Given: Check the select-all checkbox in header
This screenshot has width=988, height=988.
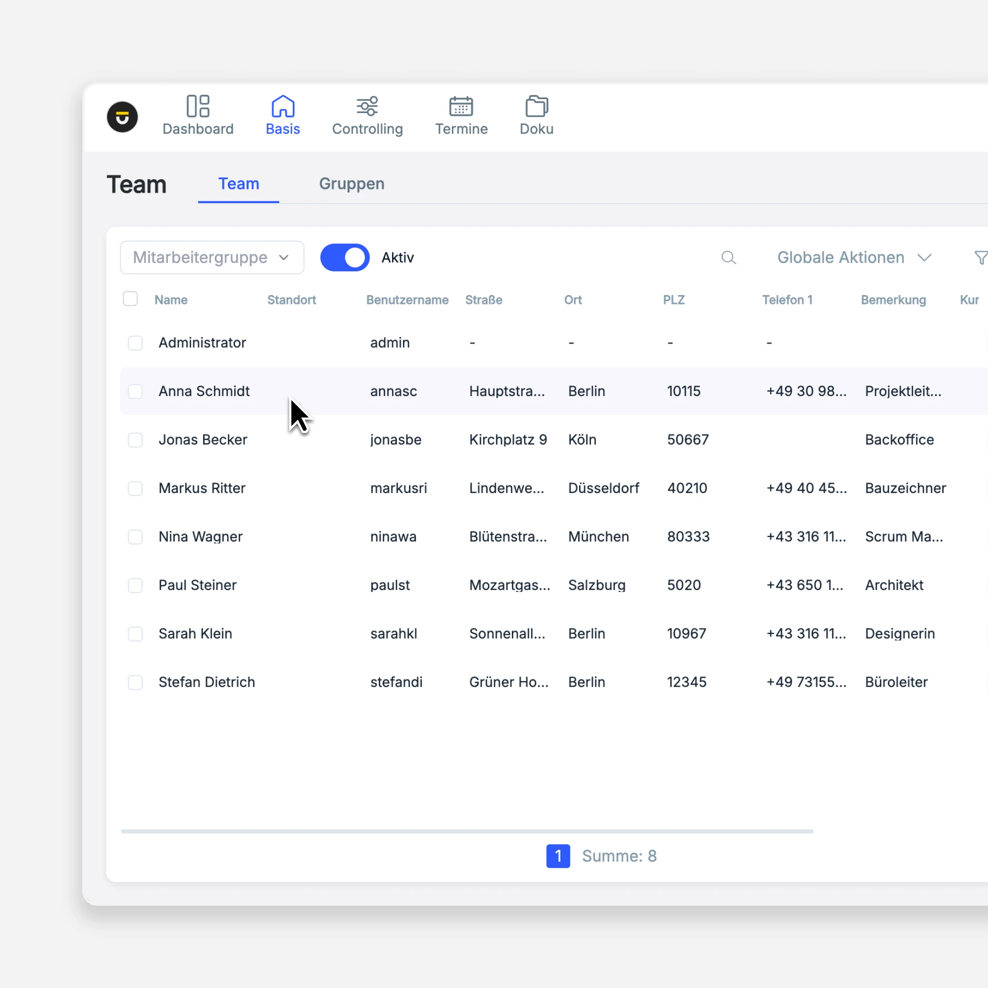Looking at the screenshot, I should coord(130,299).
